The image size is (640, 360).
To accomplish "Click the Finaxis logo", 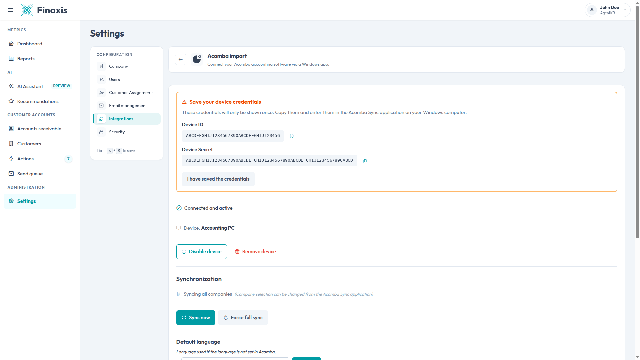I will 44,10.
